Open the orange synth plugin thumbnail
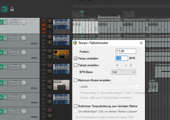The width and height of the screenshot is (170, 120). coord(61,54)
